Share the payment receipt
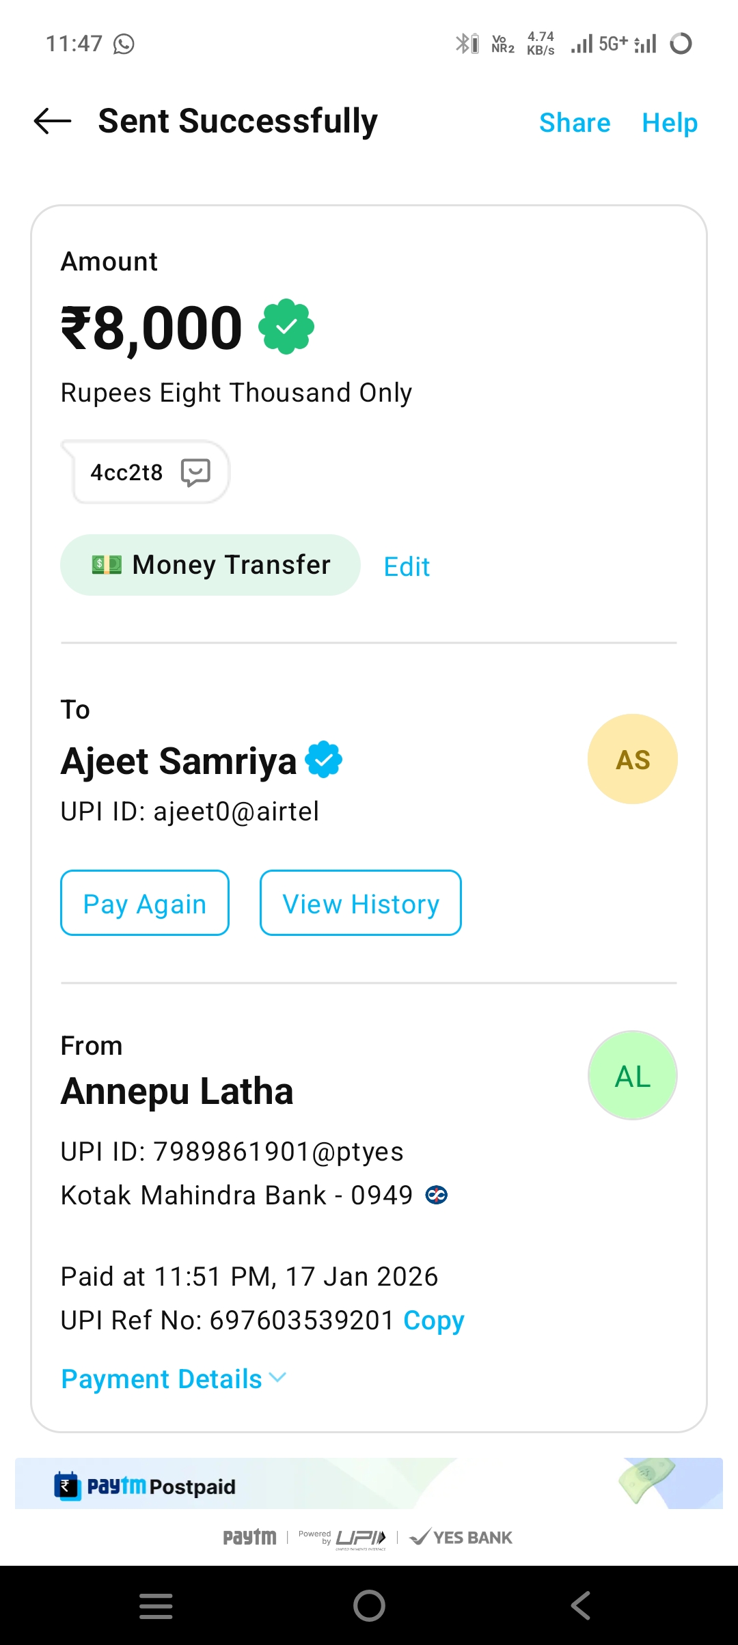This screenshot has width=738, height=1645. tap(575, 123)
